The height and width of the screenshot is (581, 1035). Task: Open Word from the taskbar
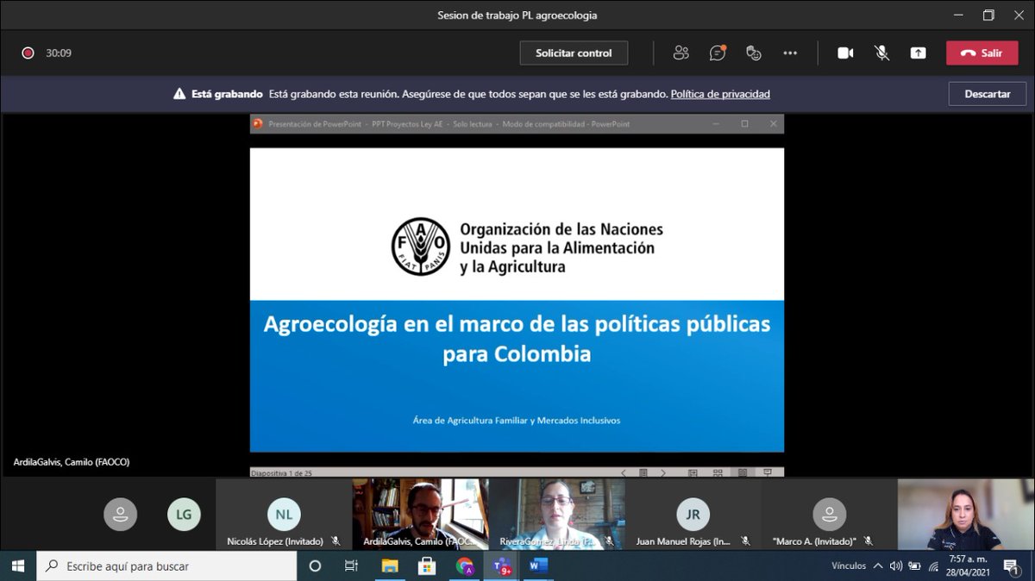point(538,565)
